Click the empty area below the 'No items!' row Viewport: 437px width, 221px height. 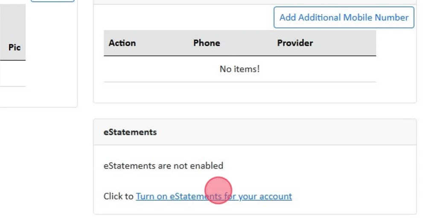239,92
